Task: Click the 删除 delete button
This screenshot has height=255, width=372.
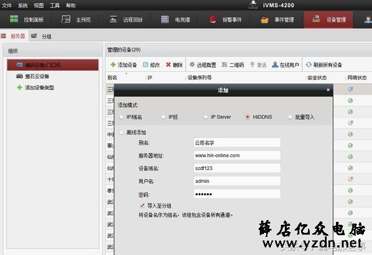Action: point(174,65)
